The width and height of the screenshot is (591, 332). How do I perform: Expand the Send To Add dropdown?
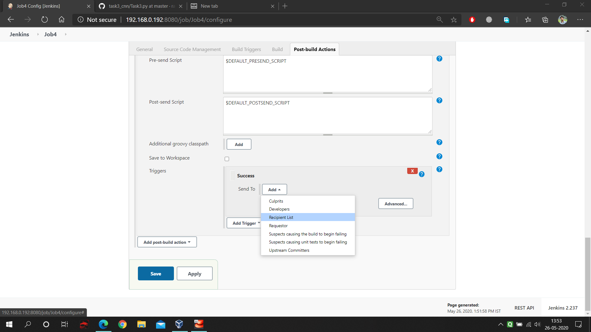pyautogui.click(x=274, y=190)
